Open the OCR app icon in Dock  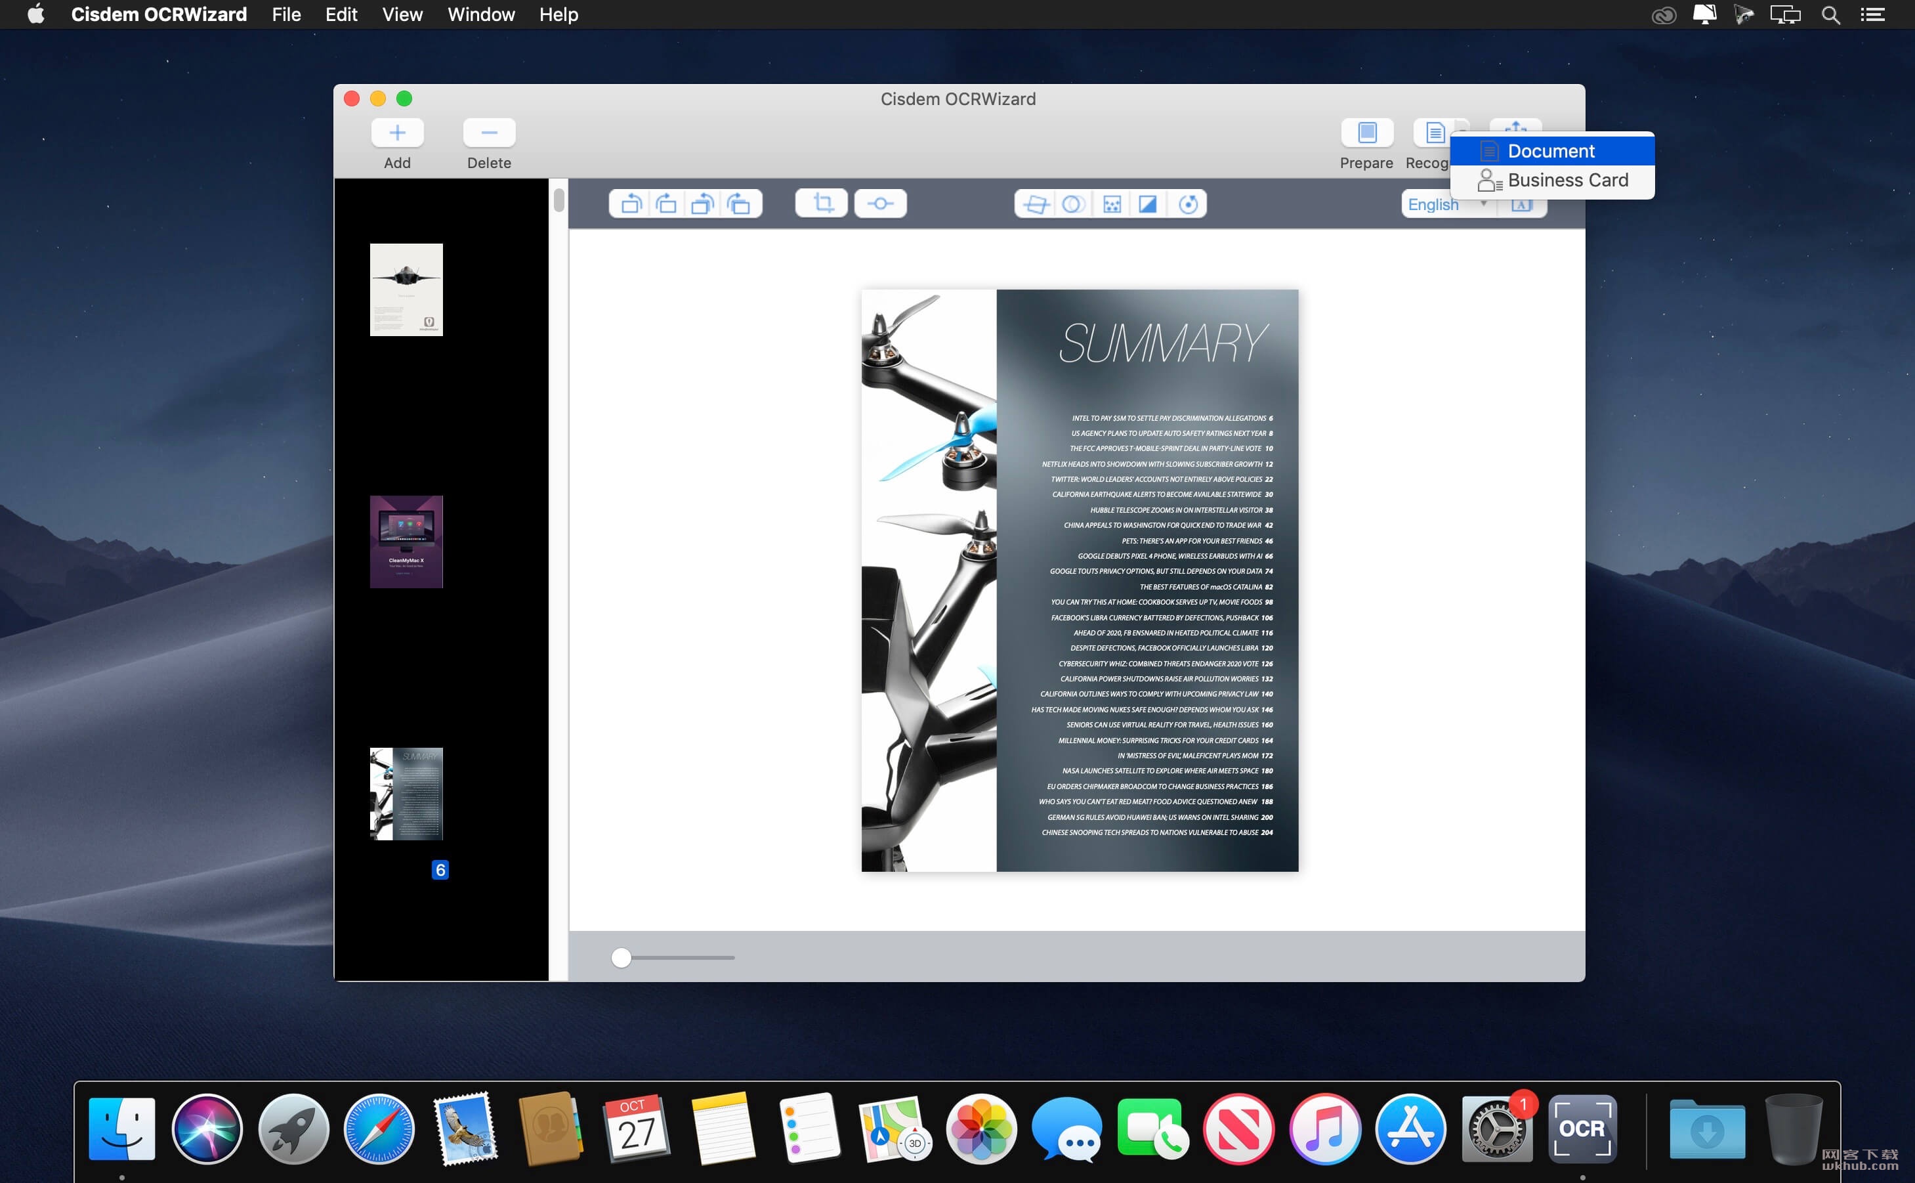(1582, 1129)
